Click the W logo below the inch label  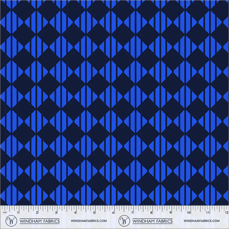pos(11,221)
